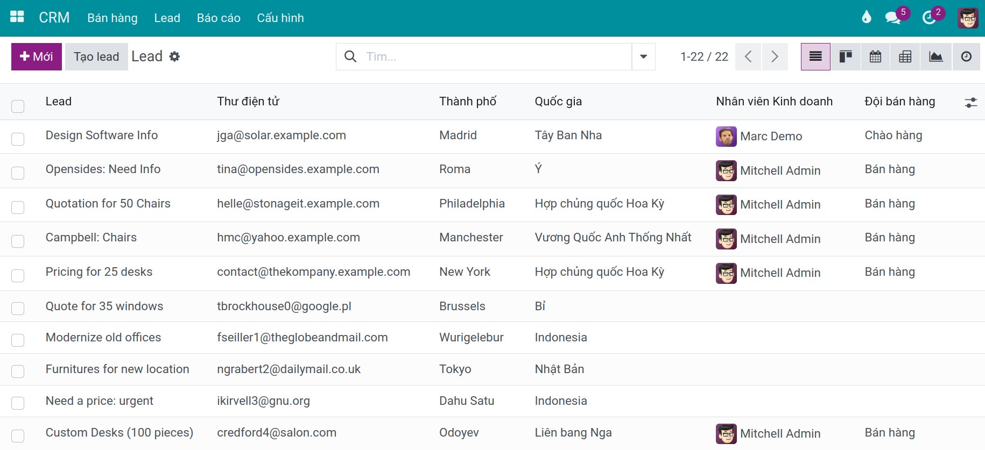985x450 pixels.
Task: Open the Bán hàng menu
Action: pyautogui.click(x=112, y=18)
